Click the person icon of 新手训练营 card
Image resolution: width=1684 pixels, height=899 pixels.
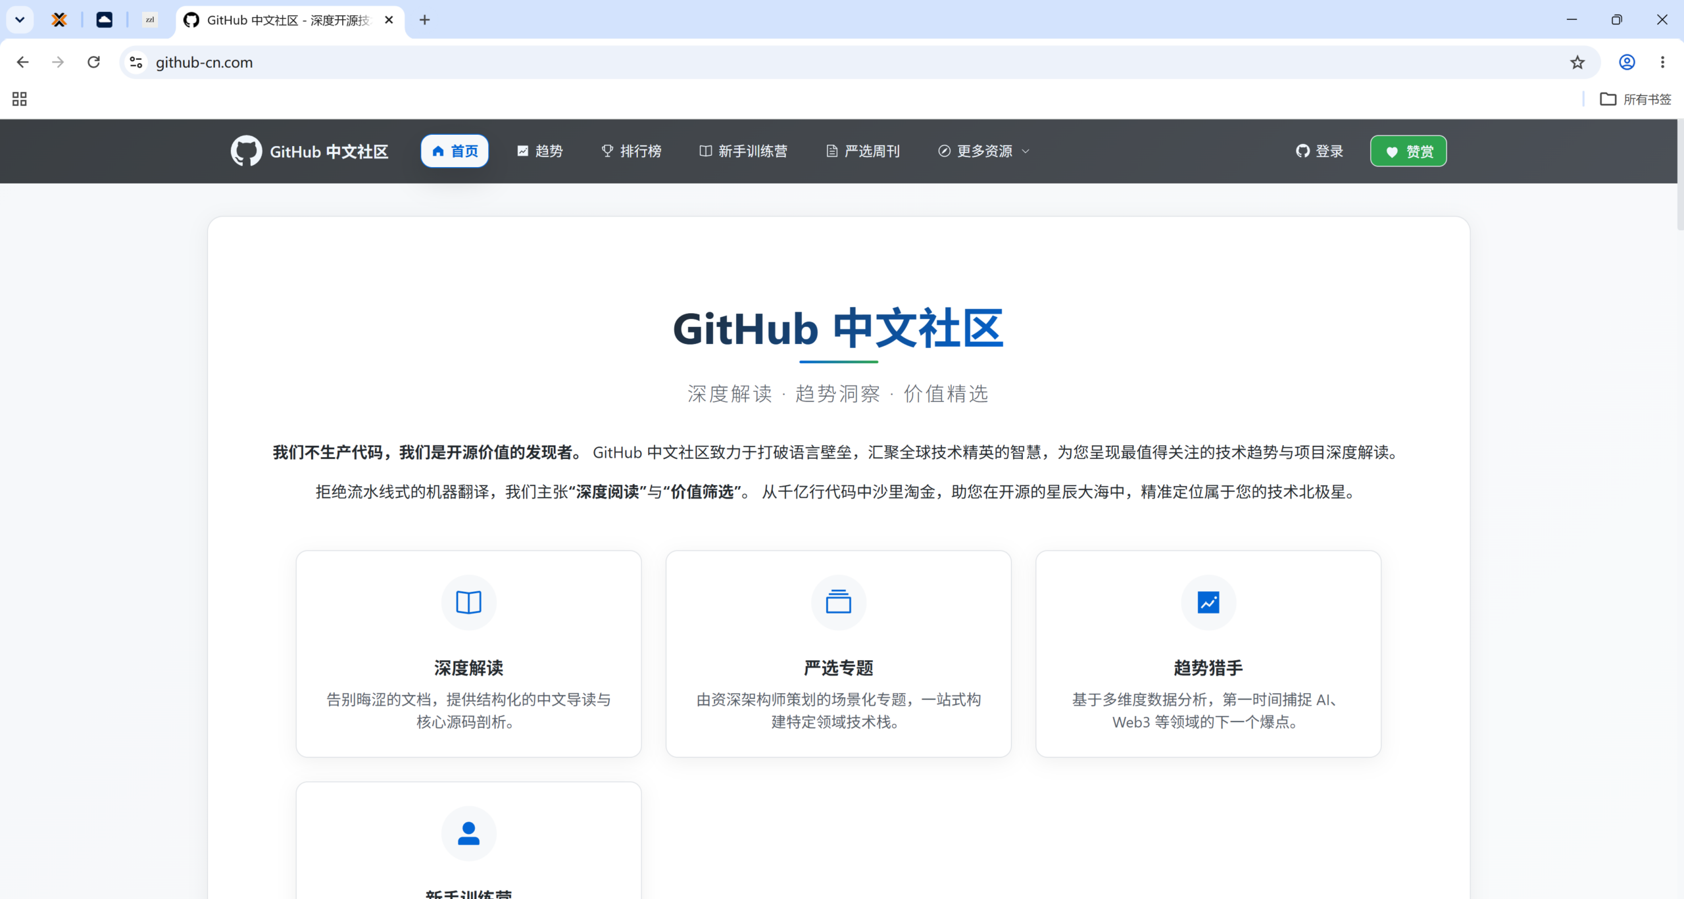click(469, 834)
